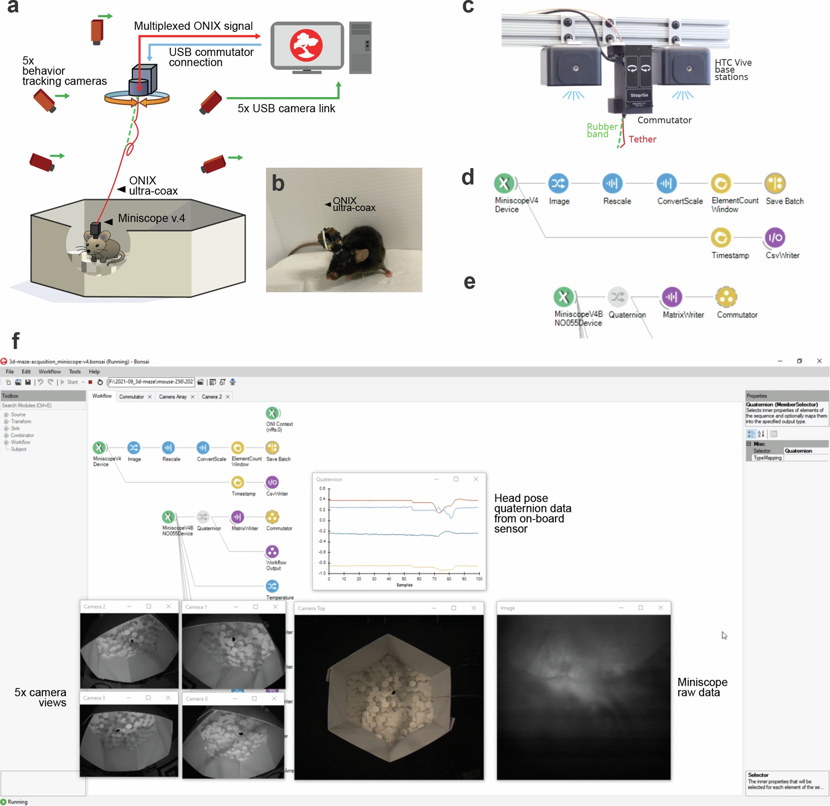This screenshot has height=806, width=830.
Task: Click the Undo button in the toolbar
Action: coord(40,382)
